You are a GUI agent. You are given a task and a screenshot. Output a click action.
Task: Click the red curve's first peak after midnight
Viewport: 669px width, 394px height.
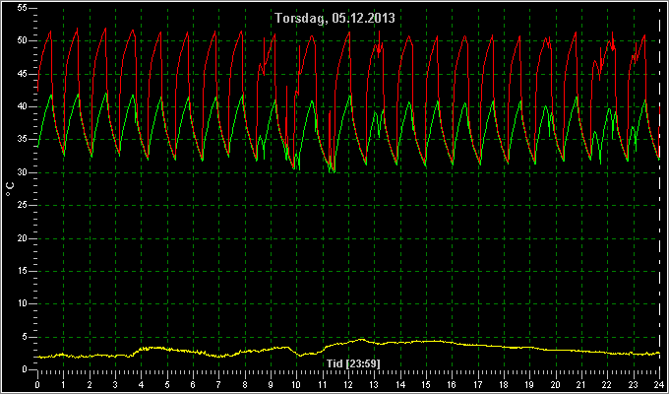point(50,32)
